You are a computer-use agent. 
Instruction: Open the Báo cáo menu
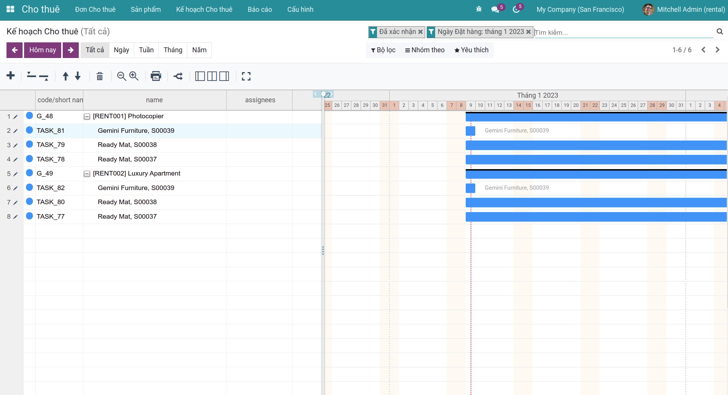[260, 10]
